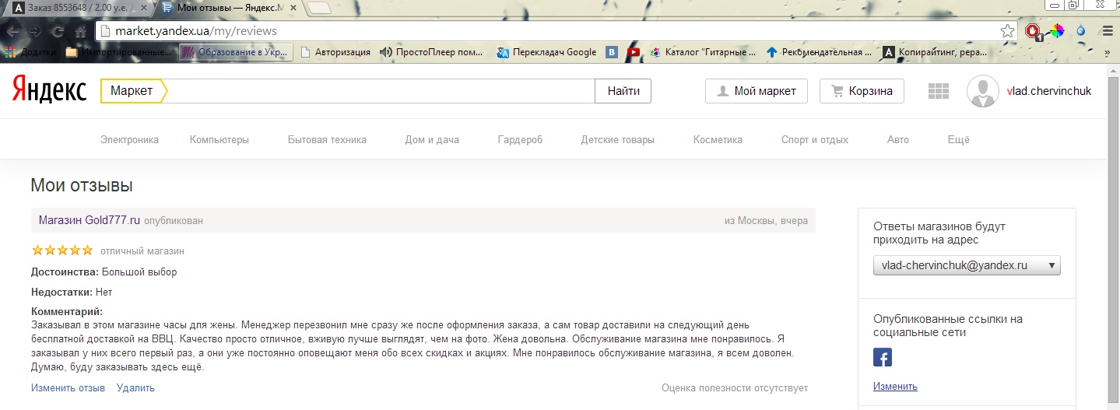The height and width of the screenshot is (410, 1120).
Task: Open the Электроника category
Action: pyautogui.click(x=129, y=140)
